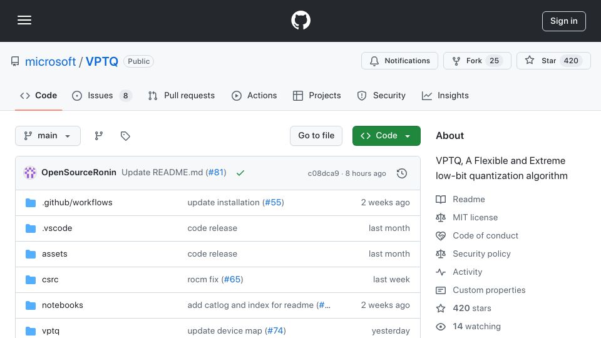Expand the main branch dropdown
The height and width of the screenshot is (338, 601).
coord(48,136)
